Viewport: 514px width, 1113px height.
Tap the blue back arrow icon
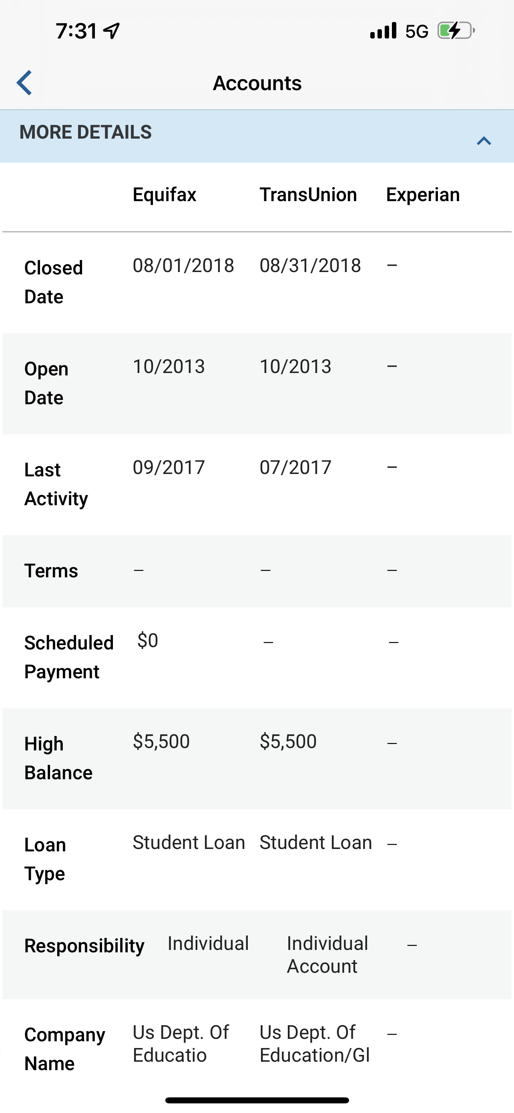pos(24,83)
